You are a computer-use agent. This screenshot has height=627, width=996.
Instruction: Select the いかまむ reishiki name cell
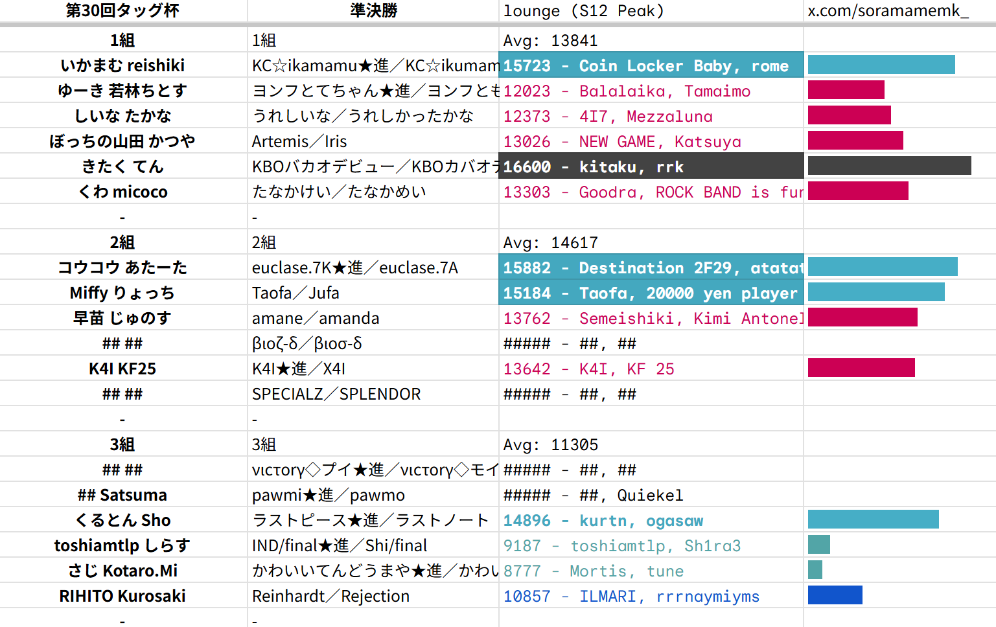point(123,65)
